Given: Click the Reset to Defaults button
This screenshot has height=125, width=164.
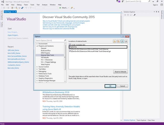Looking at the screenshot, I should 121,72.
